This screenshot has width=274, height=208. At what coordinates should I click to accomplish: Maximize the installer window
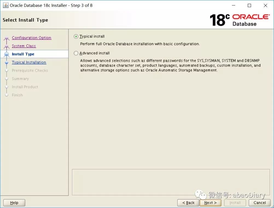point(249,5)
